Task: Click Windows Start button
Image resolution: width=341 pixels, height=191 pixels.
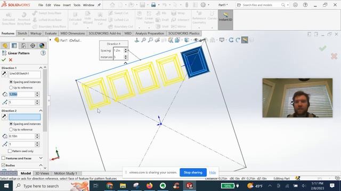Action: click(6, 186)
